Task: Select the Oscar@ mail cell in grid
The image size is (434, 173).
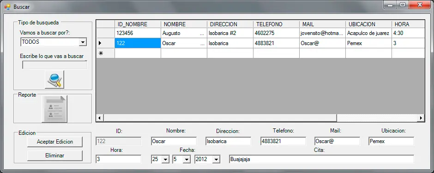Action: (322, 43)
